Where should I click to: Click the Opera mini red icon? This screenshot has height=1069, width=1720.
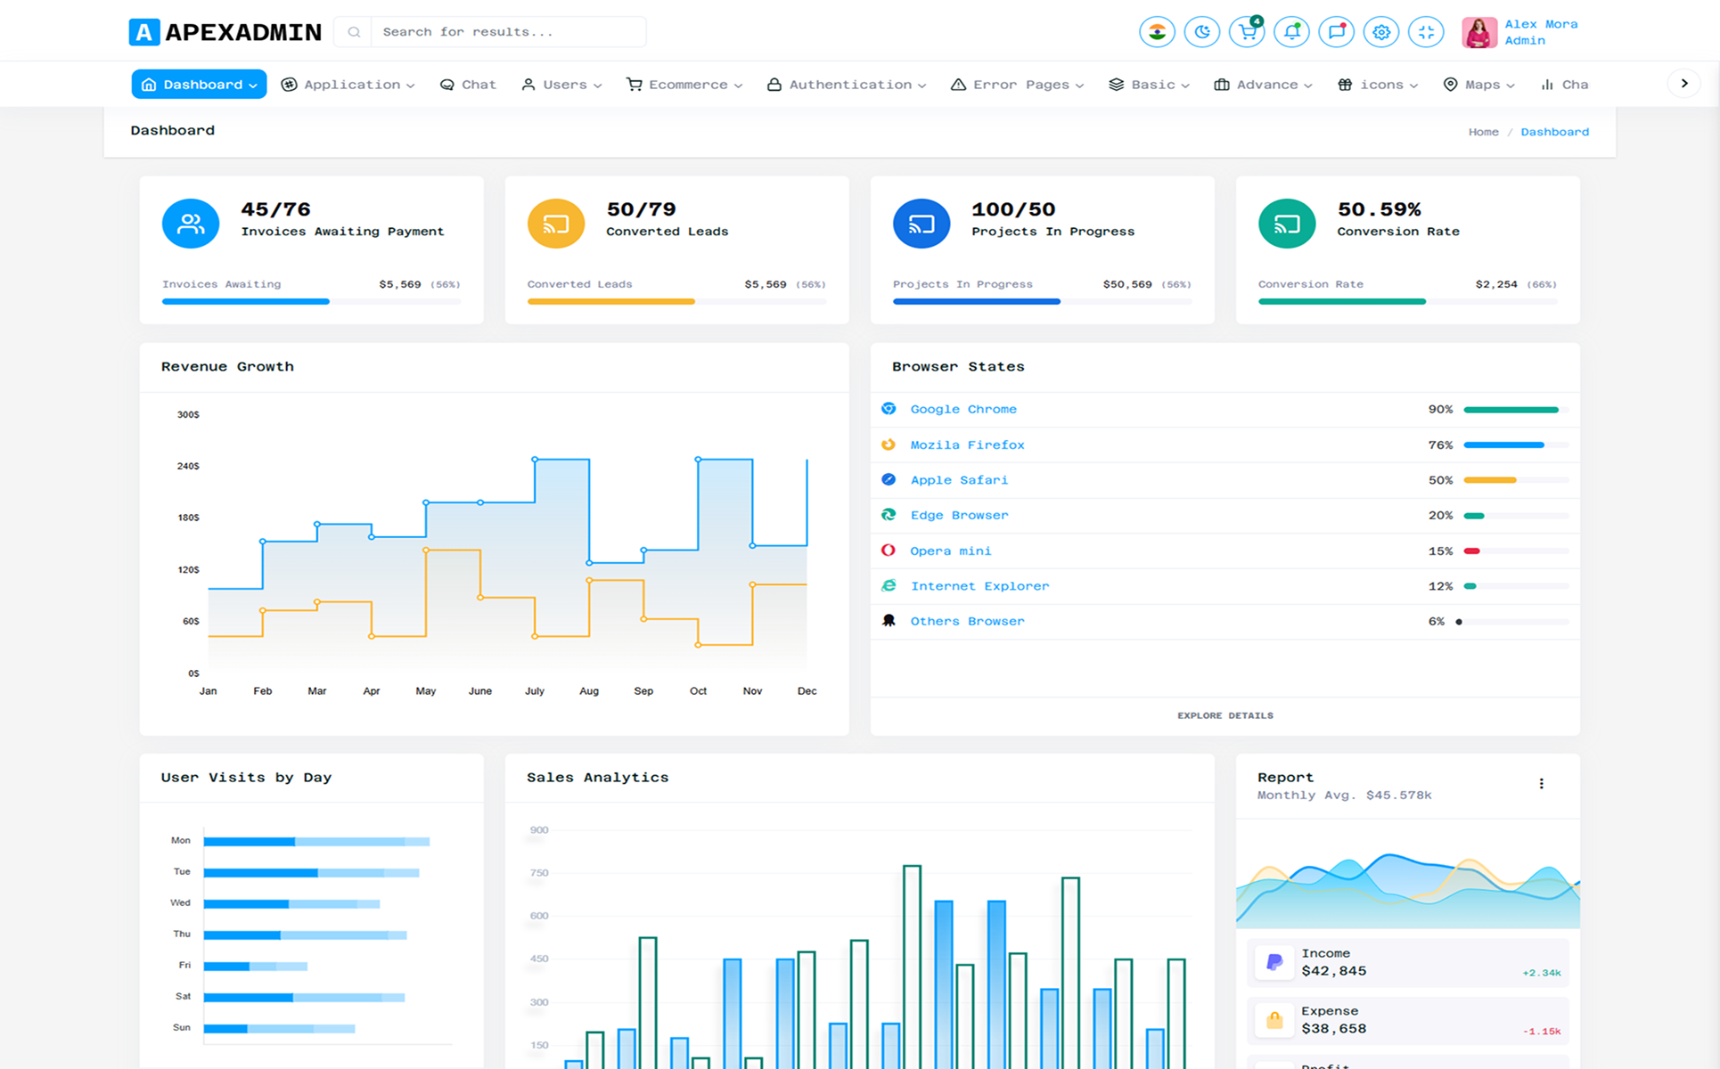[889, 551]
